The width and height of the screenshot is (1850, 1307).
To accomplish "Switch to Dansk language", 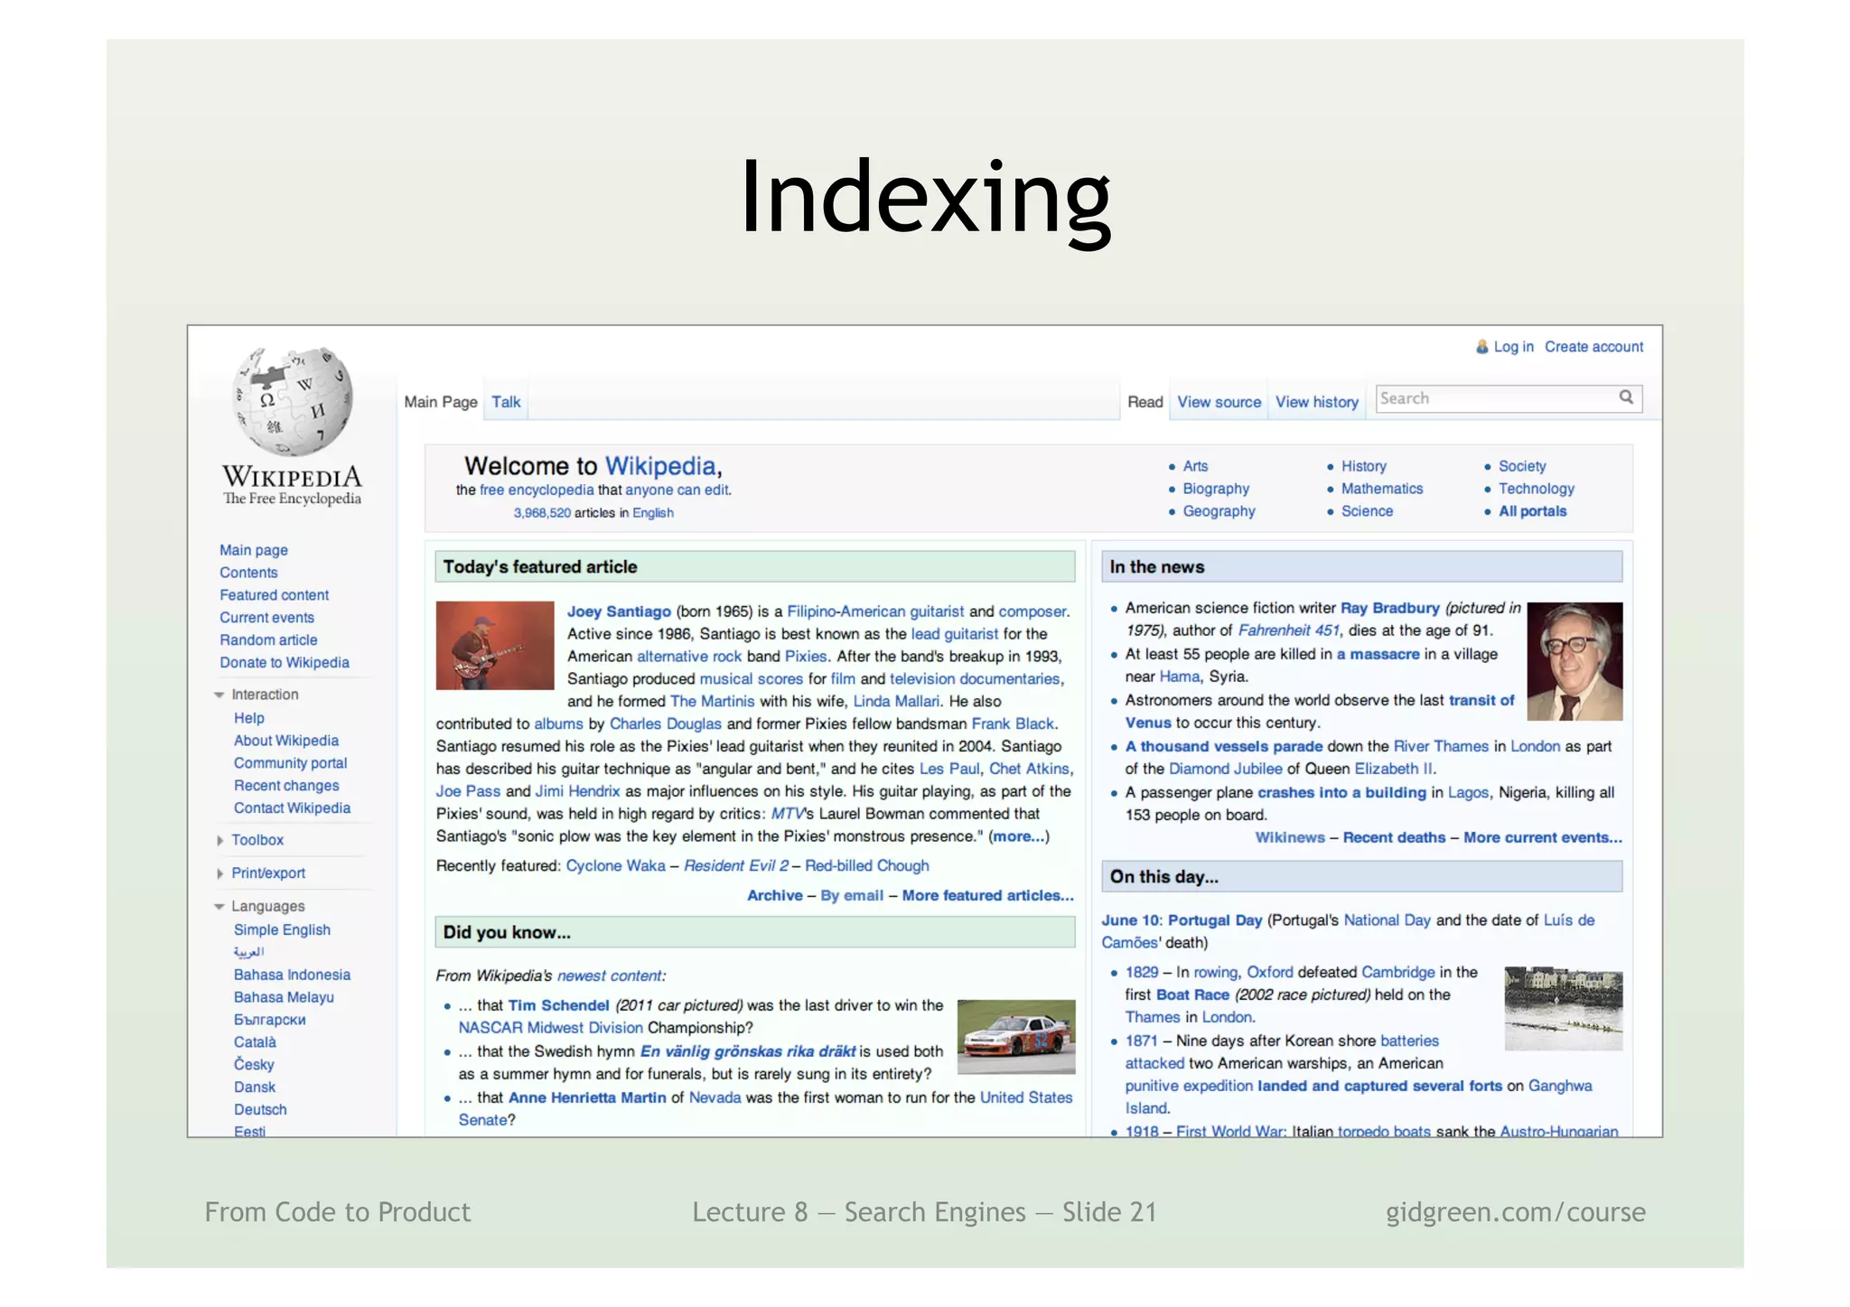I will [x=255, y=1088].
